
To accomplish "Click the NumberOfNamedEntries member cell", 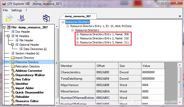I will click(x=78, y=98).
